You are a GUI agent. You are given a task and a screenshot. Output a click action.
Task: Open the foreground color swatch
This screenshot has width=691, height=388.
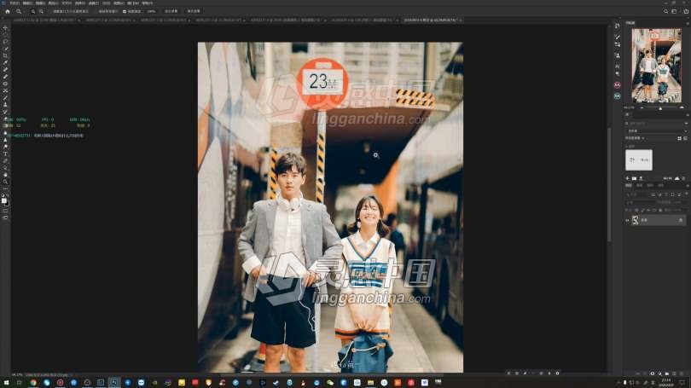4,201
